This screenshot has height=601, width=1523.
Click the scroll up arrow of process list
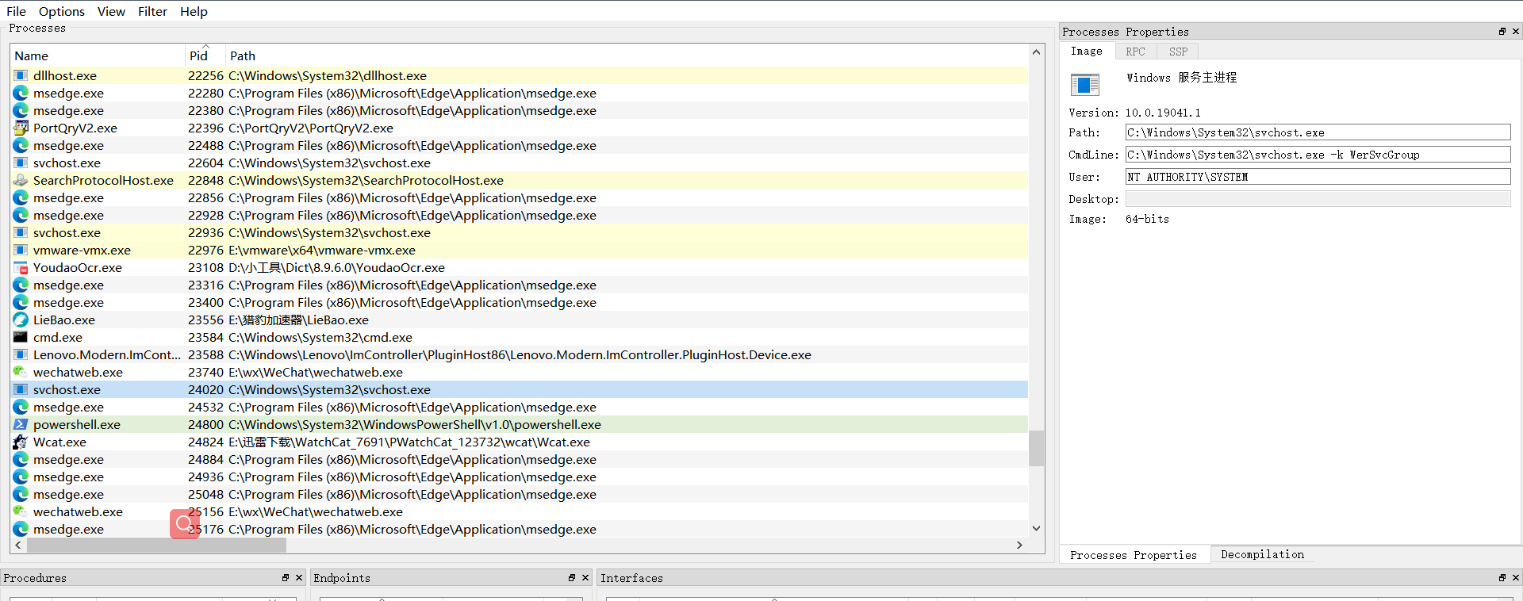(x=1036, y=52)
